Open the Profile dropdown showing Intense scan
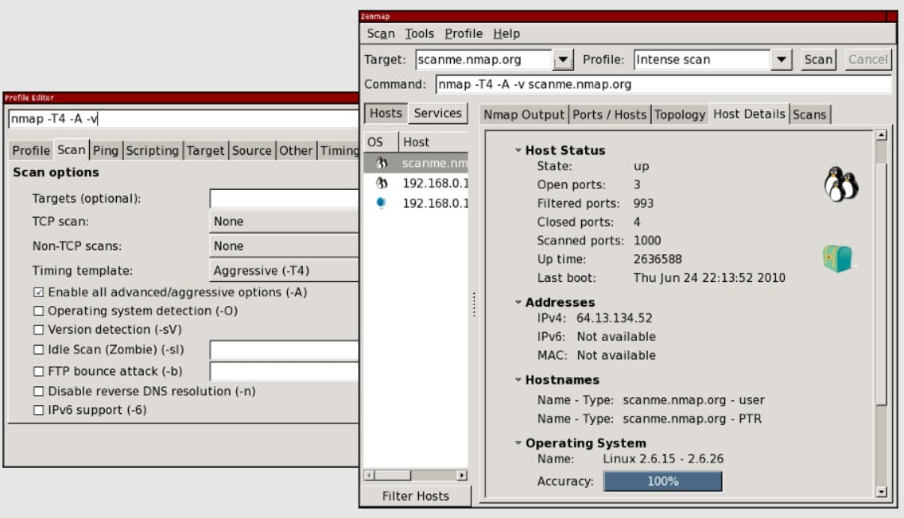The height and width of the screenshot is (518, 904). [782, 59]
